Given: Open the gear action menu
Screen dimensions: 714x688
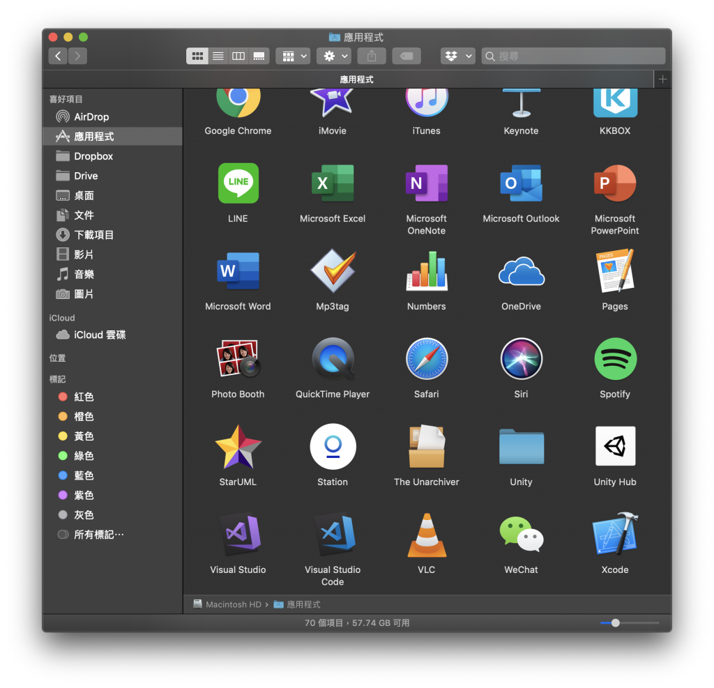Looking at the screenshot, I should 334,56.
